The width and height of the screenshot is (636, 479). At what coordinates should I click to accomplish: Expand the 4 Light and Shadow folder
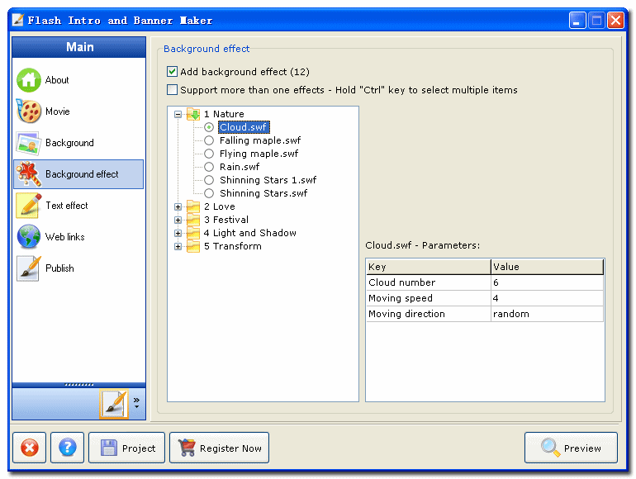178,233
